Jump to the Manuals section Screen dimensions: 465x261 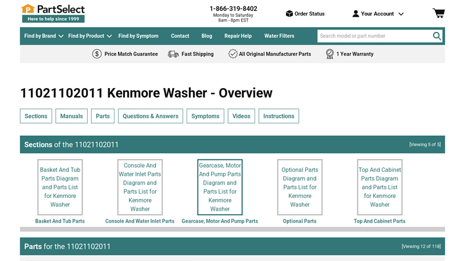pyautogui.click(x=71, y=116)
